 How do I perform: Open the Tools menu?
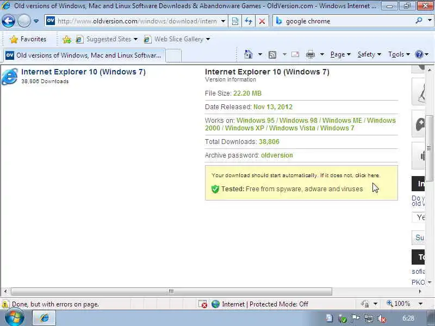coord(399,55)
